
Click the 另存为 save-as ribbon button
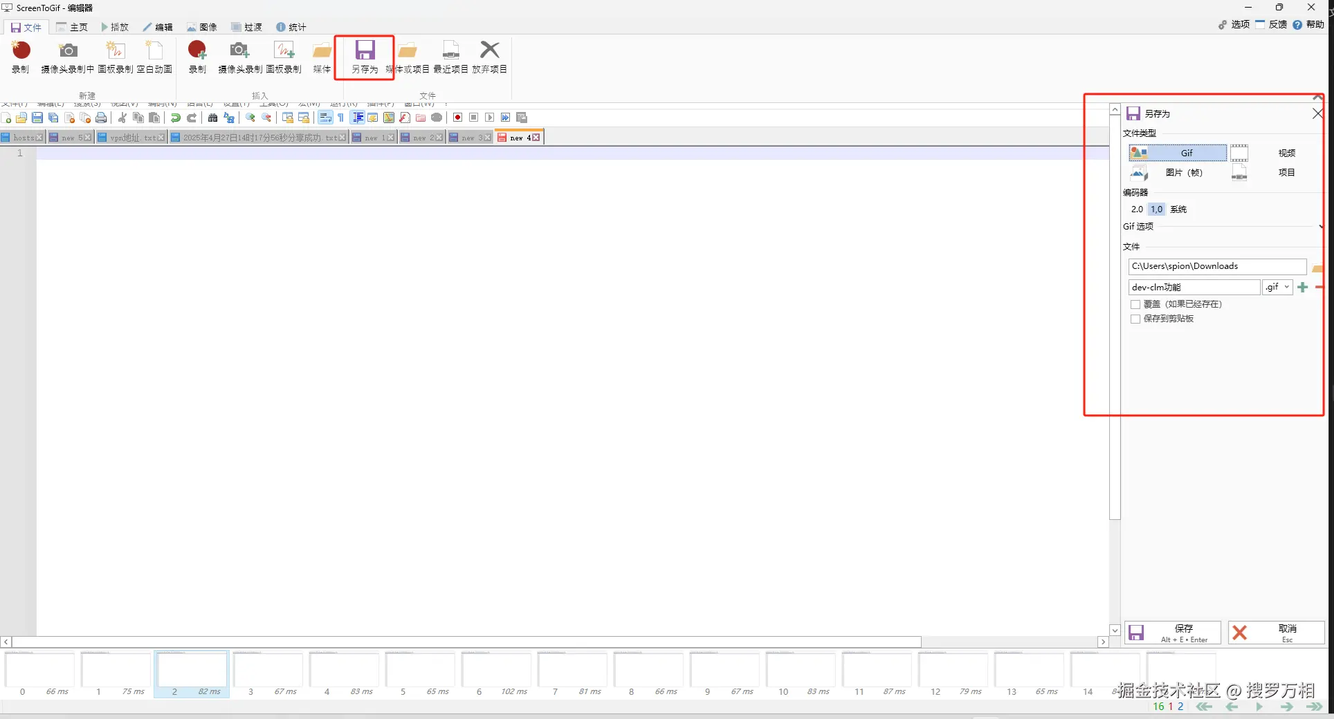click(365, 57)
